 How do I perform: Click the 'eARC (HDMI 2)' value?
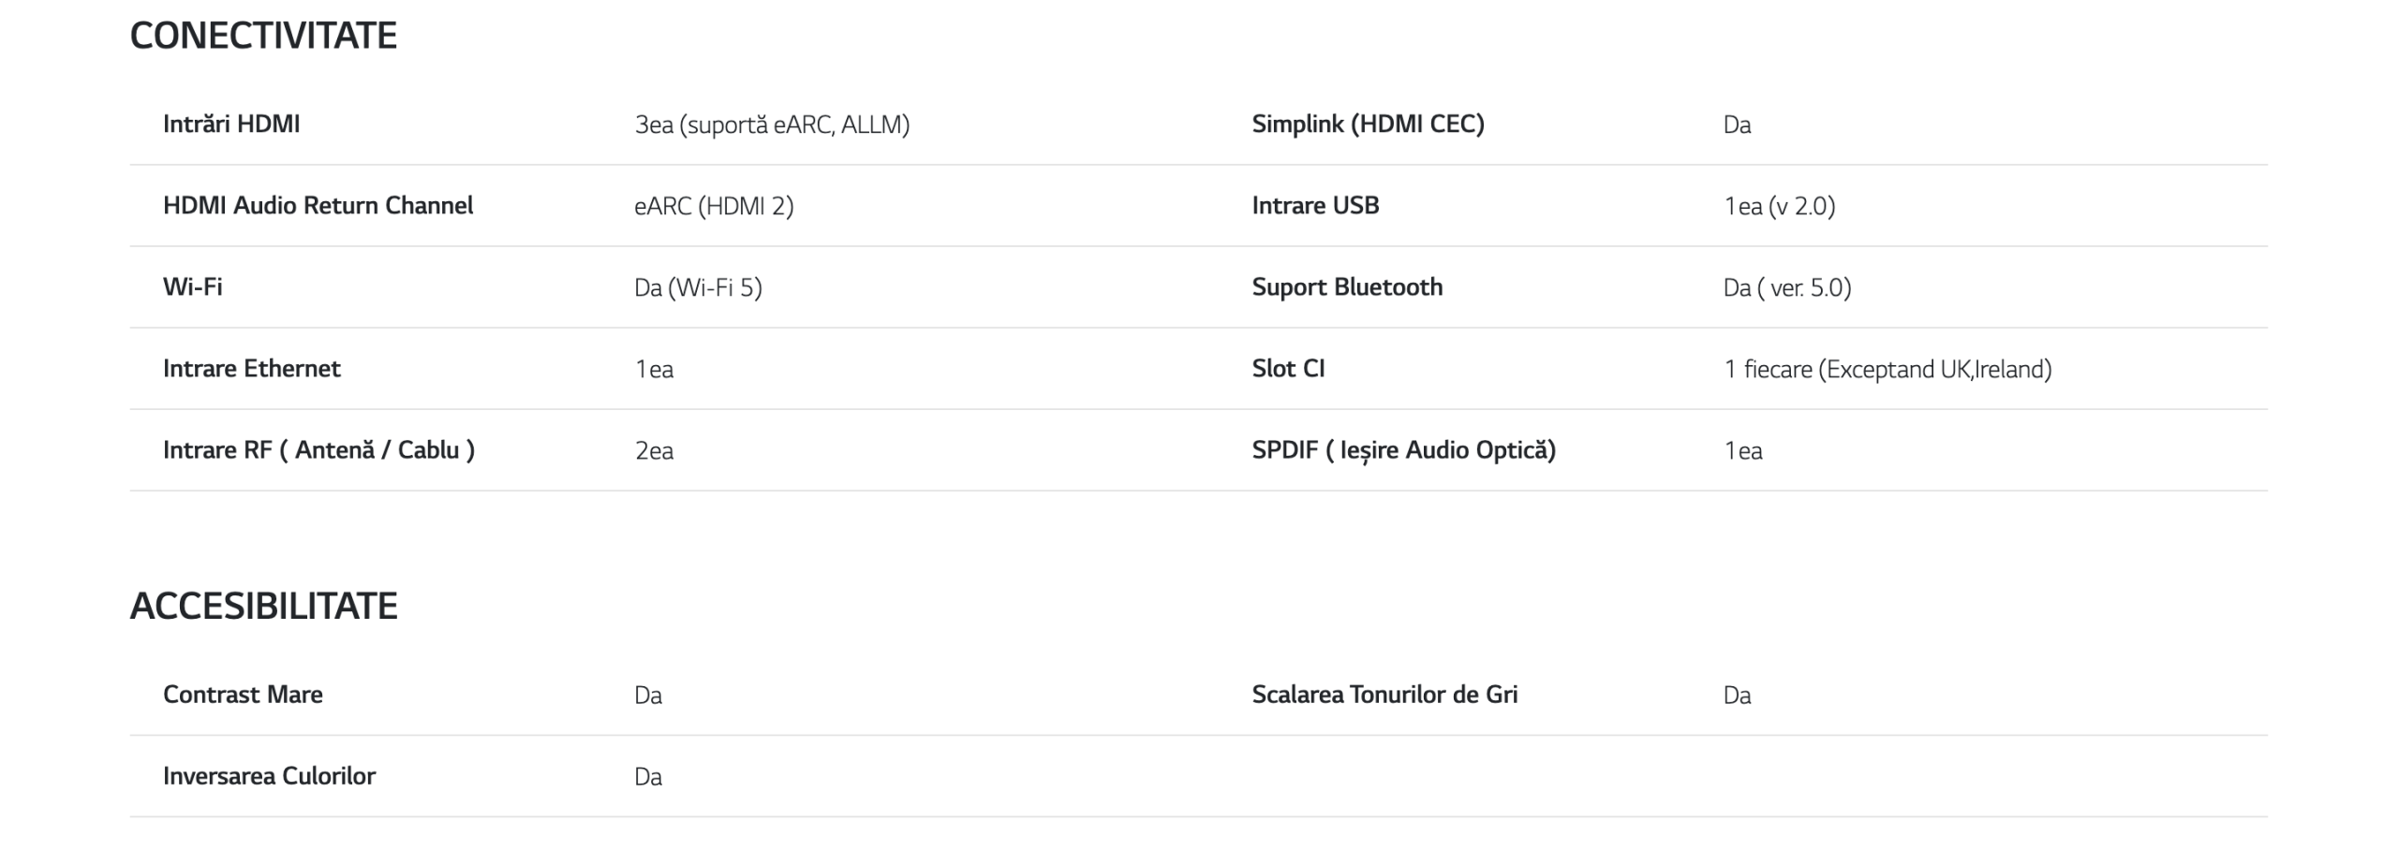point(714,206)
